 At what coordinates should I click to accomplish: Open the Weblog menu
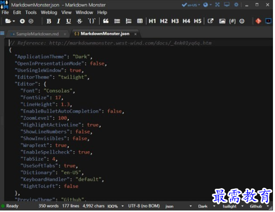(49, 13)
